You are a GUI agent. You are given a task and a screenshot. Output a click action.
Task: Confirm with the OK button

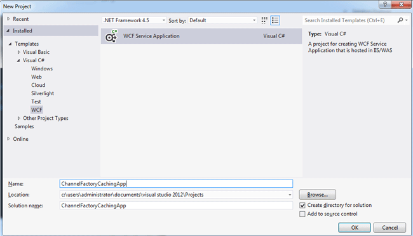pyautogui.click(x=355, y=228)
